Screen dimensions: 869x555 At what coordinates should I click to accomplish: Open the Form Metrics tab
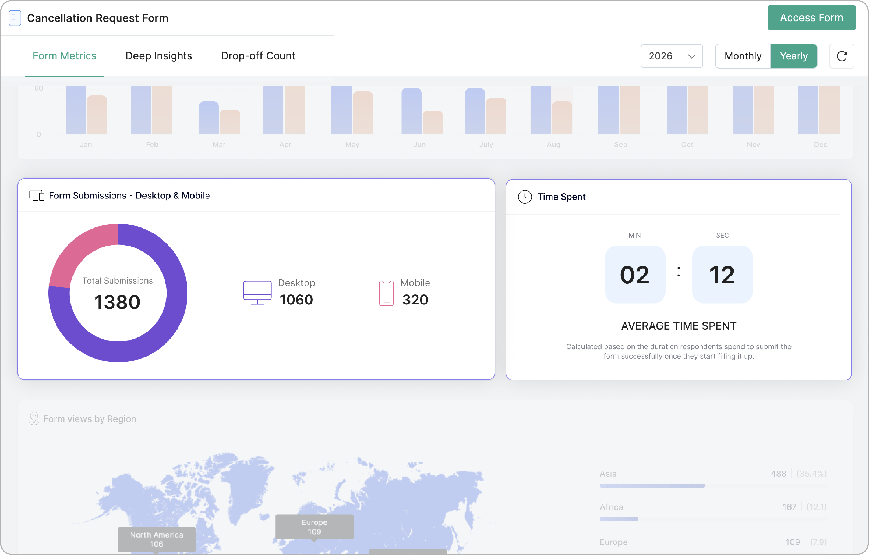point(64,56)
